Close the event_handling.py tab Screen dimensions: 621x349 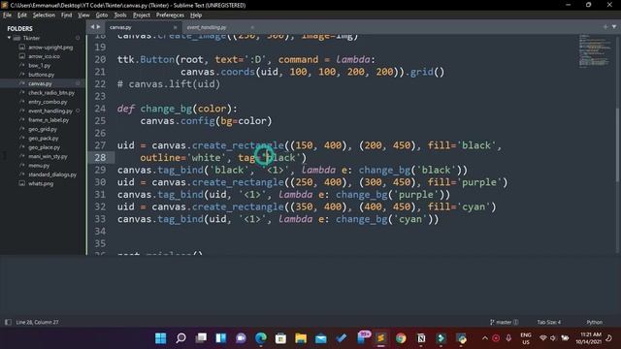pos(252,27)
